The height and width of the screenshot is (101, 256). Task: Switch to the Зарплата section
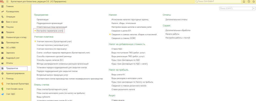[10, 53]
